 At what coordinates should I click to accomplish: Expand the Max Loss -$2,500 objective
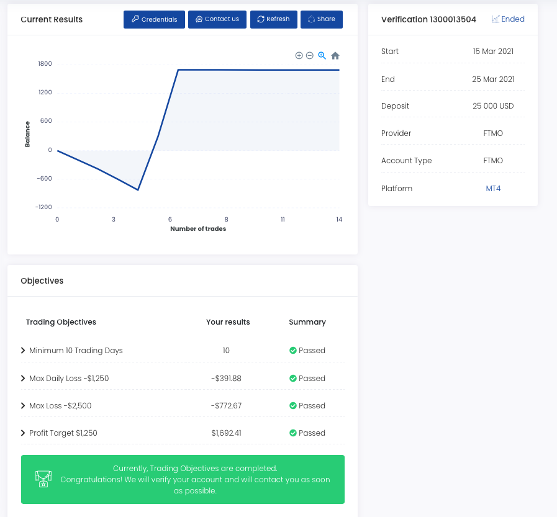(24, 406)
